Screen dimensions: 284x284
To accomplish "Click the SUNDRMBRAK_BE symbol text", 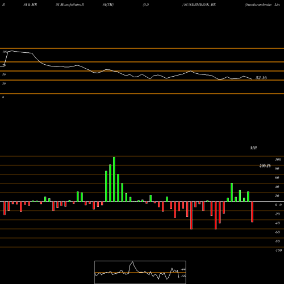I will tap(200, 5).
